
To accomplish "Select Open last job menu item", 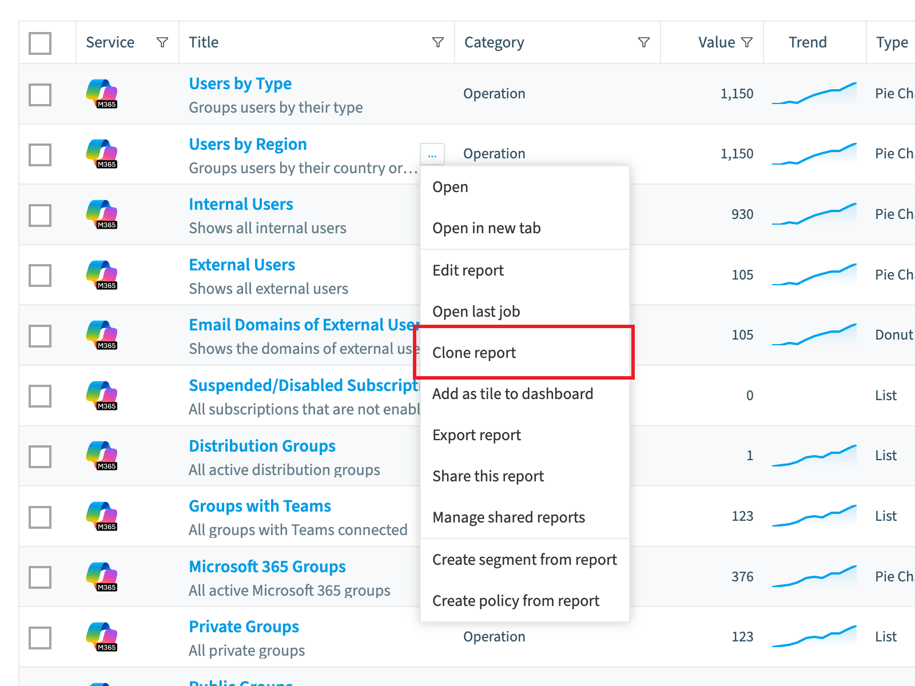I will click(x=525, y=312).
